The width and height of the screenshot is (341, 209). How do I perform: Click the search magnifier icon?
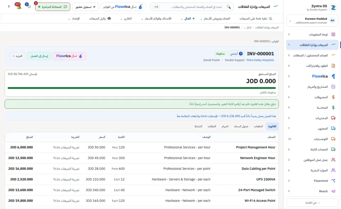pos(228,7)
